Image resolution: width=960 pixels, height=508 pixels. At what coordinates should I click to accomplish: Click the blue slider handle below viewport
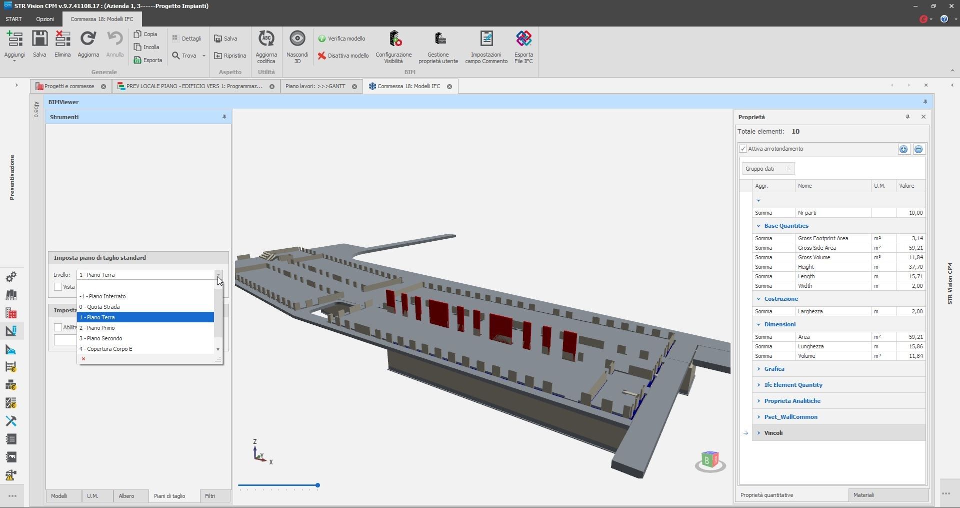(x=317, y=485)
